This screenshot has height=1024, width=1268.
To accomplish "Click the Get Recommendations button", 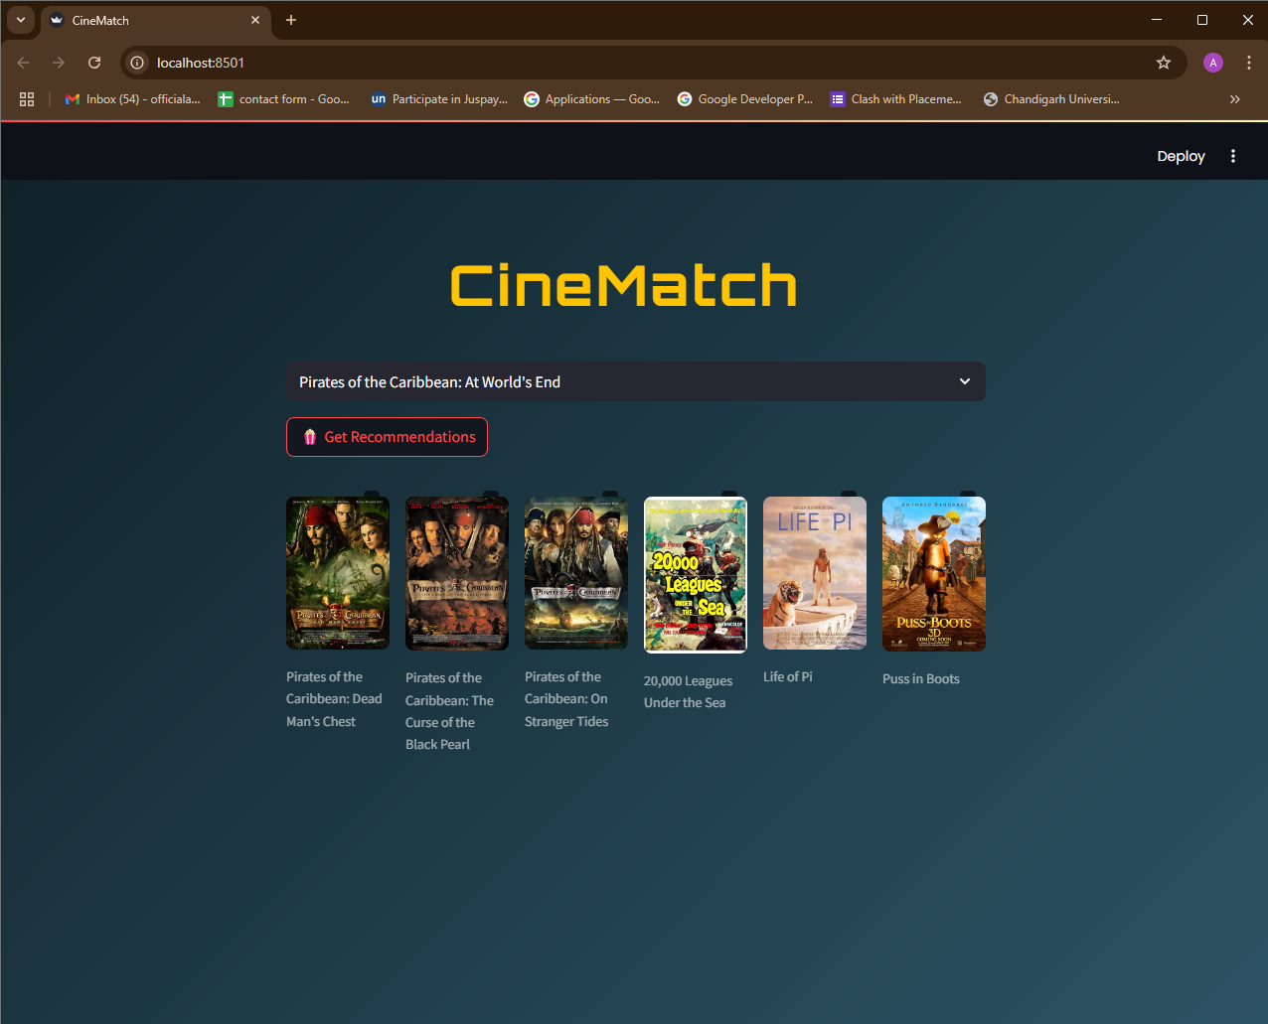I will (387, 437).
